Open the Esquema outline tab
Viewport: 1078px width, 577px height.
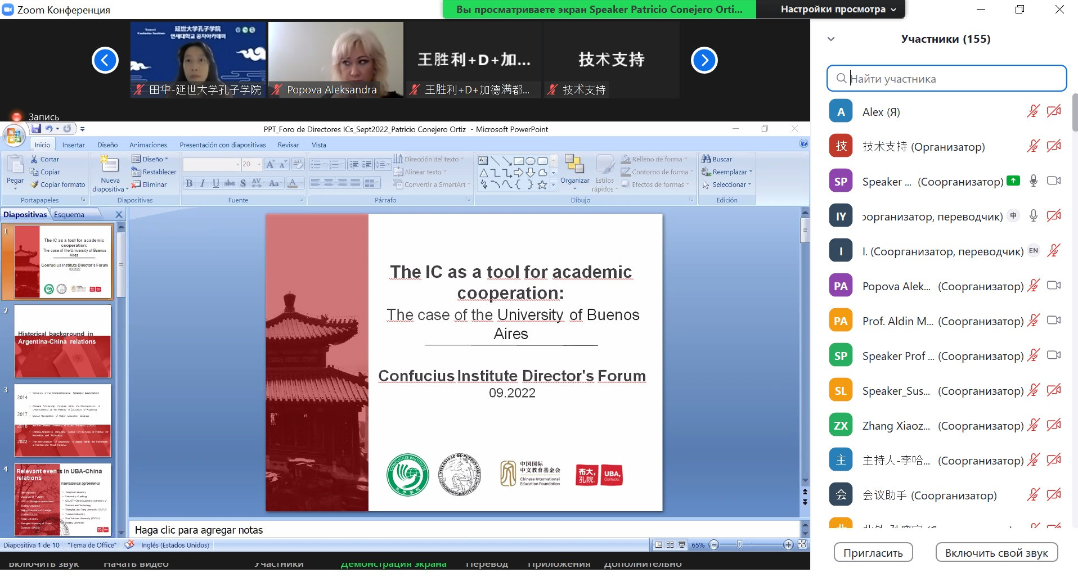[69, 215]
